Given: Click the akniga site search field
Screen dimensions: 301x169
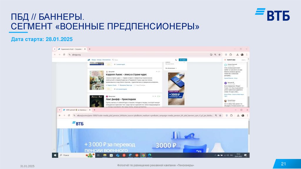Looking at the screenshot, I should click(x=123, y=60).
